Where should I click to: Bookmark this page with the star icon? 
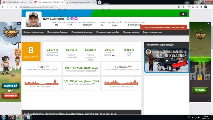pos(183,7)
